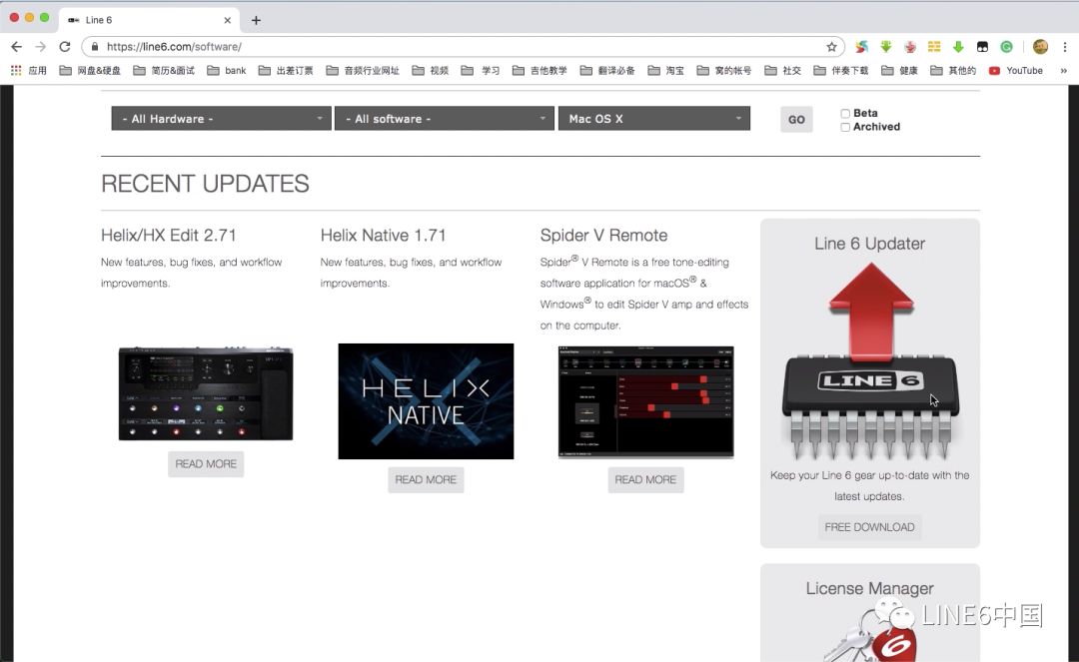The image size is (1079, 662).
Task: Open the 其他的 bookmarks folder
Action: click(953, 70)
